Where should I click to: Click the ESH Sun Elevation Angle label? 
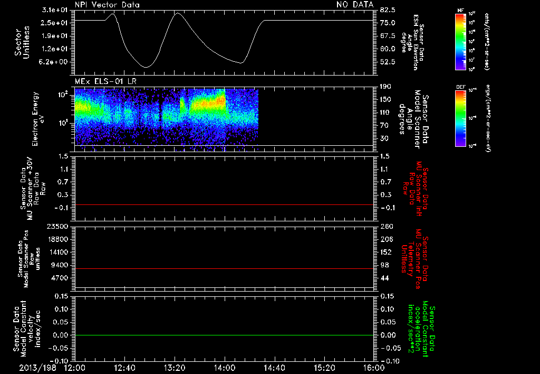pyautogui.click(x=412, y=42)
